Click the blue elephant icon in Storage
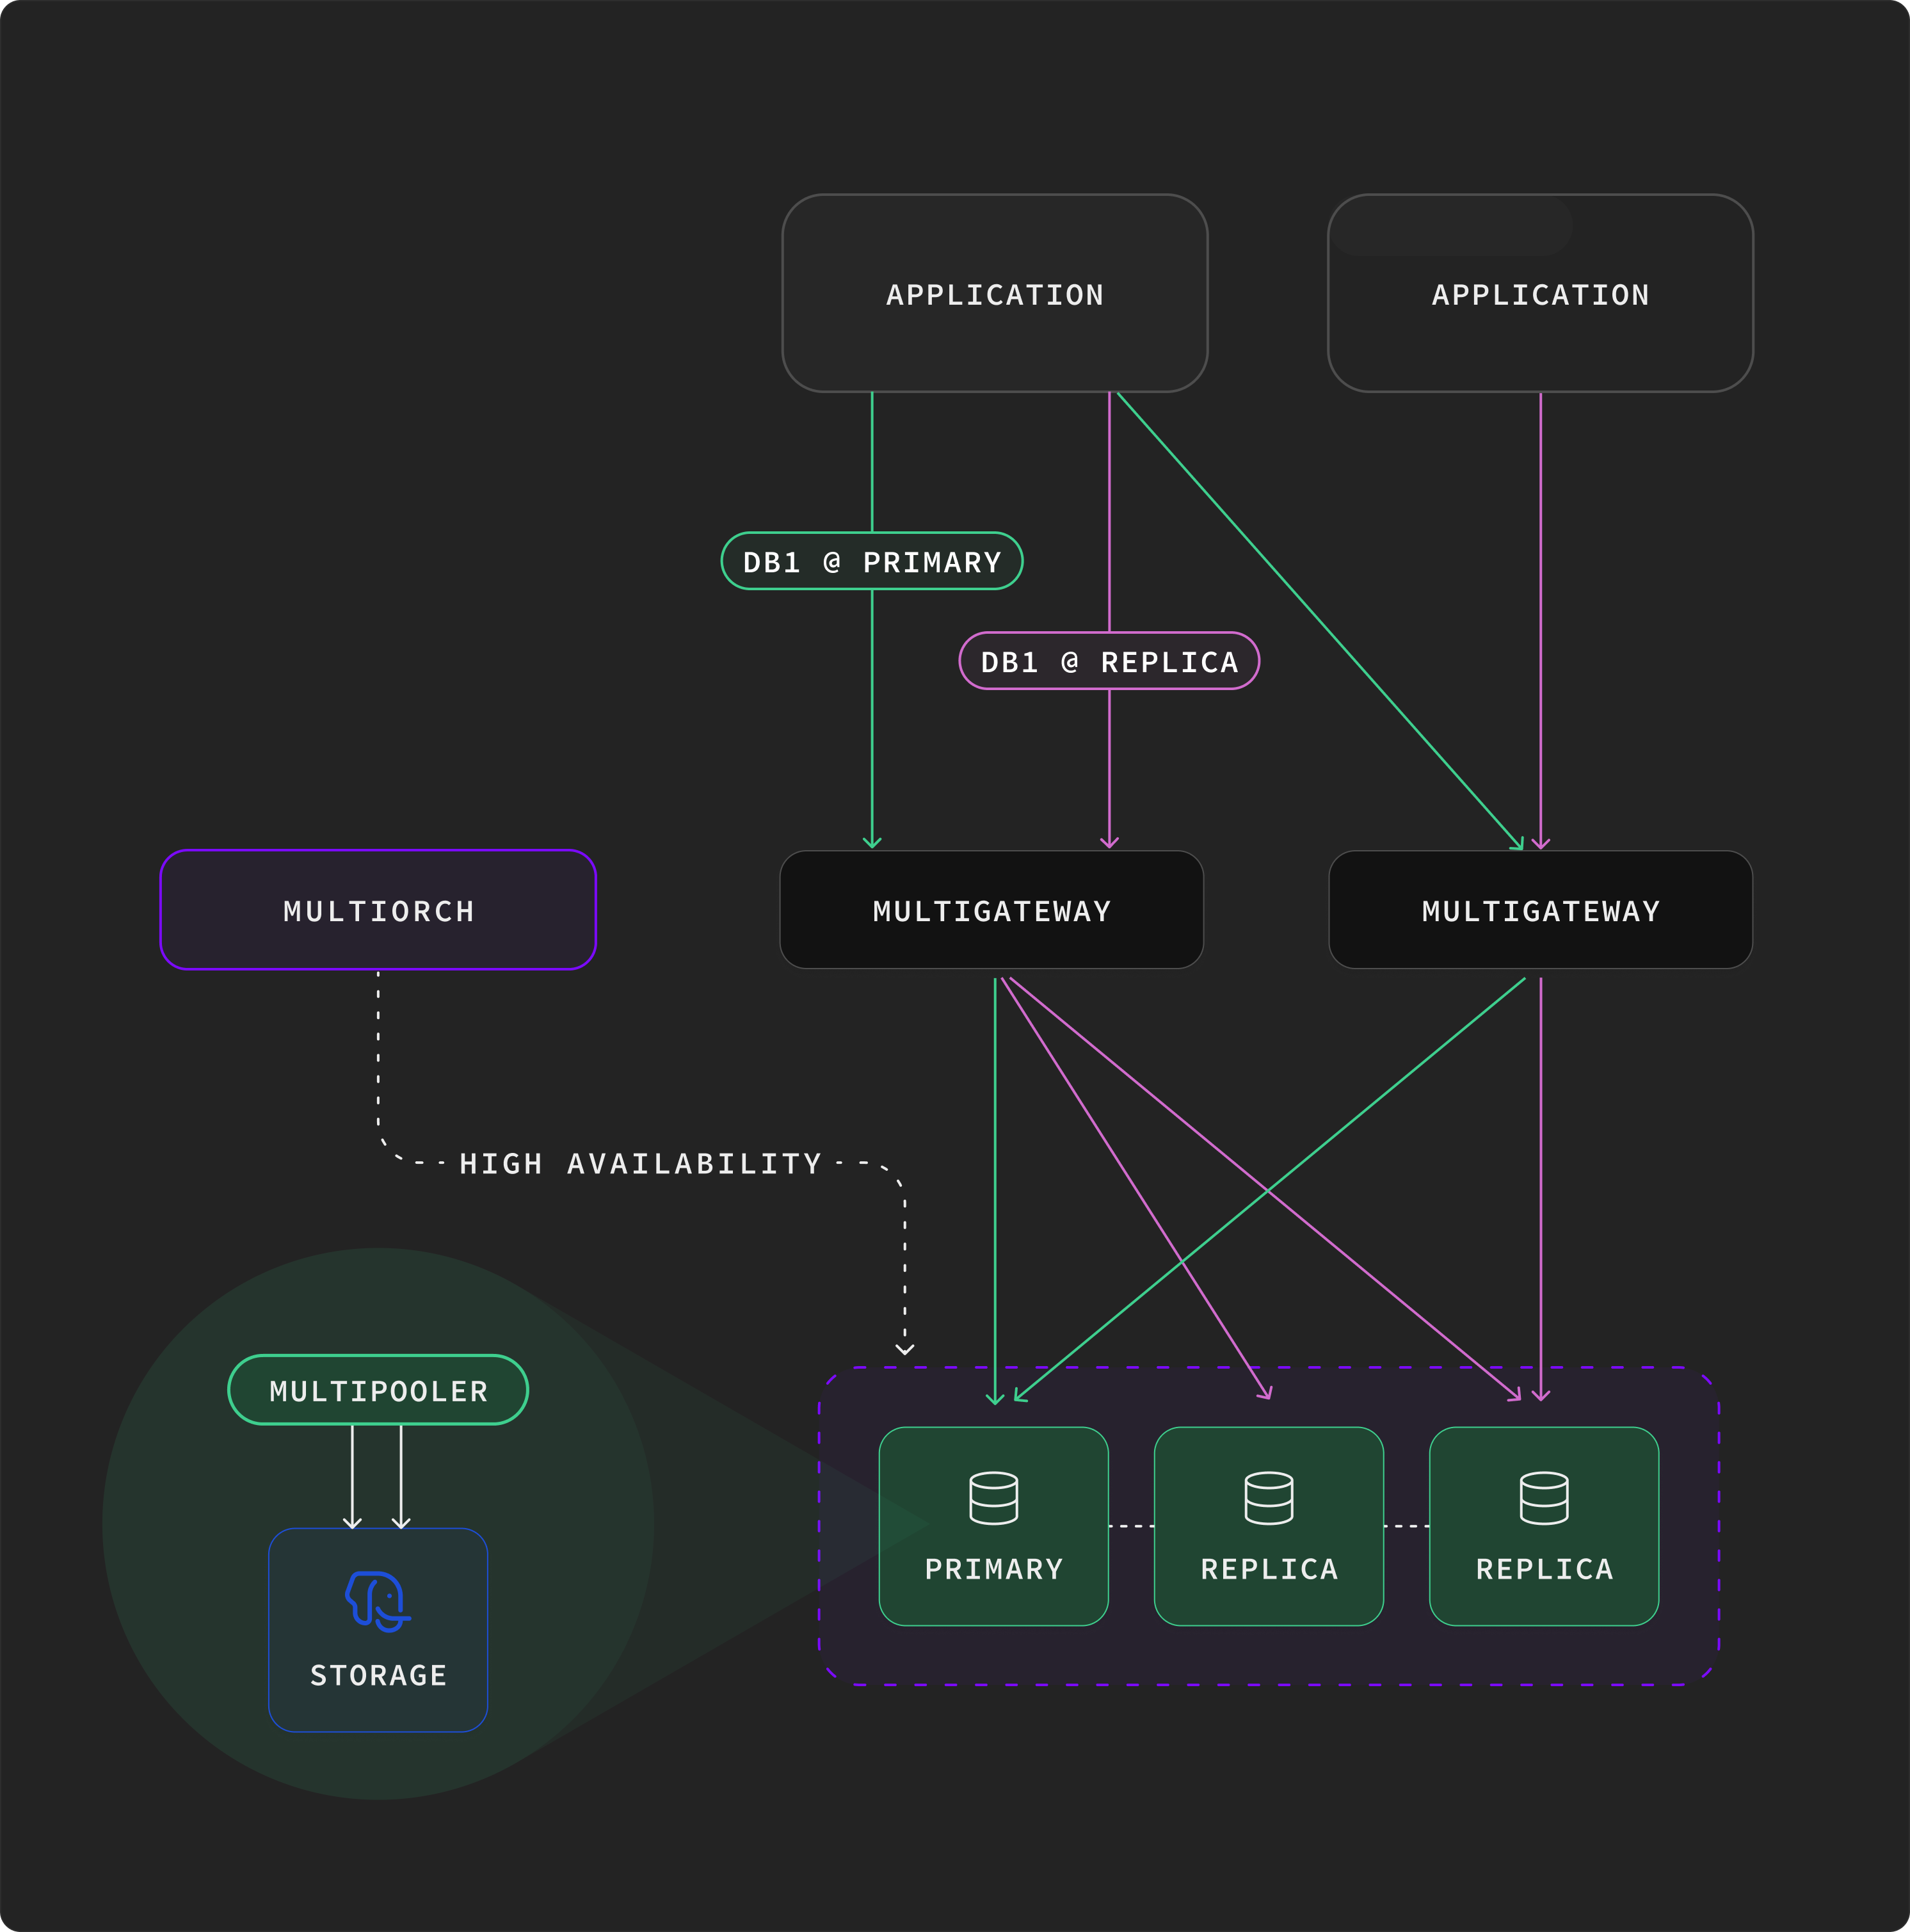The image size is (1910, 1932). 378,1601
